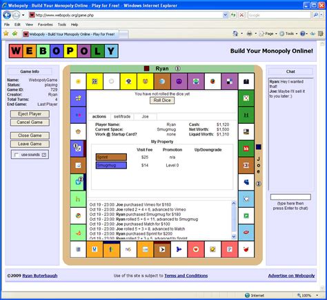Select the Chrome logo space on left column

pyautogui.click(x=78, y=215)
